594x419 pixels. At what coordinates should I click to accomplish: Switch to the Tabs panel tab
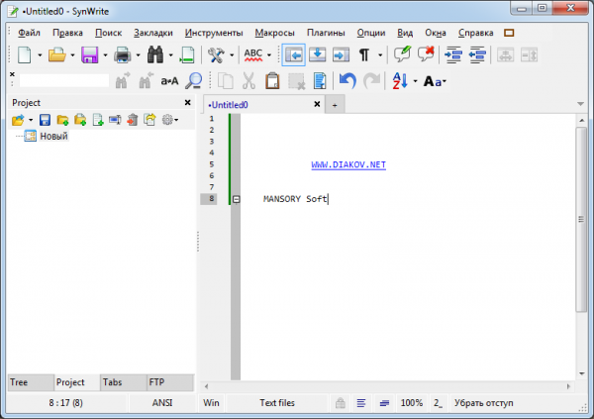click(x=123, y=382)
